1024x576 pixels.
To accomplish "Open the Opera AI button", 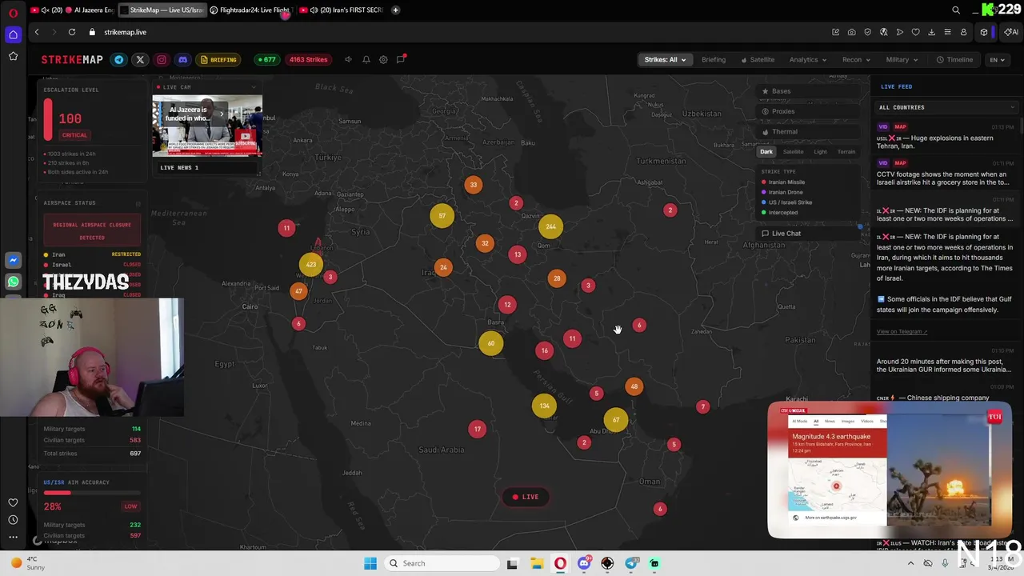I will 1011,32.
